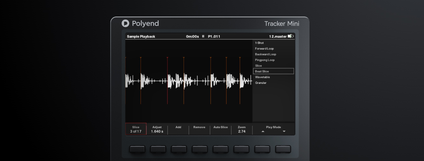The height and width of the screenshot is (161, 424).
Task: Click the 'Polyend' brand wordmark
Action: coord(145,24)
